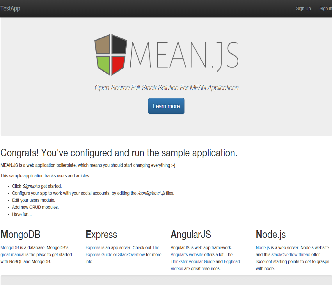
Task: Open the Node.js link
Action: pos(262,247)
